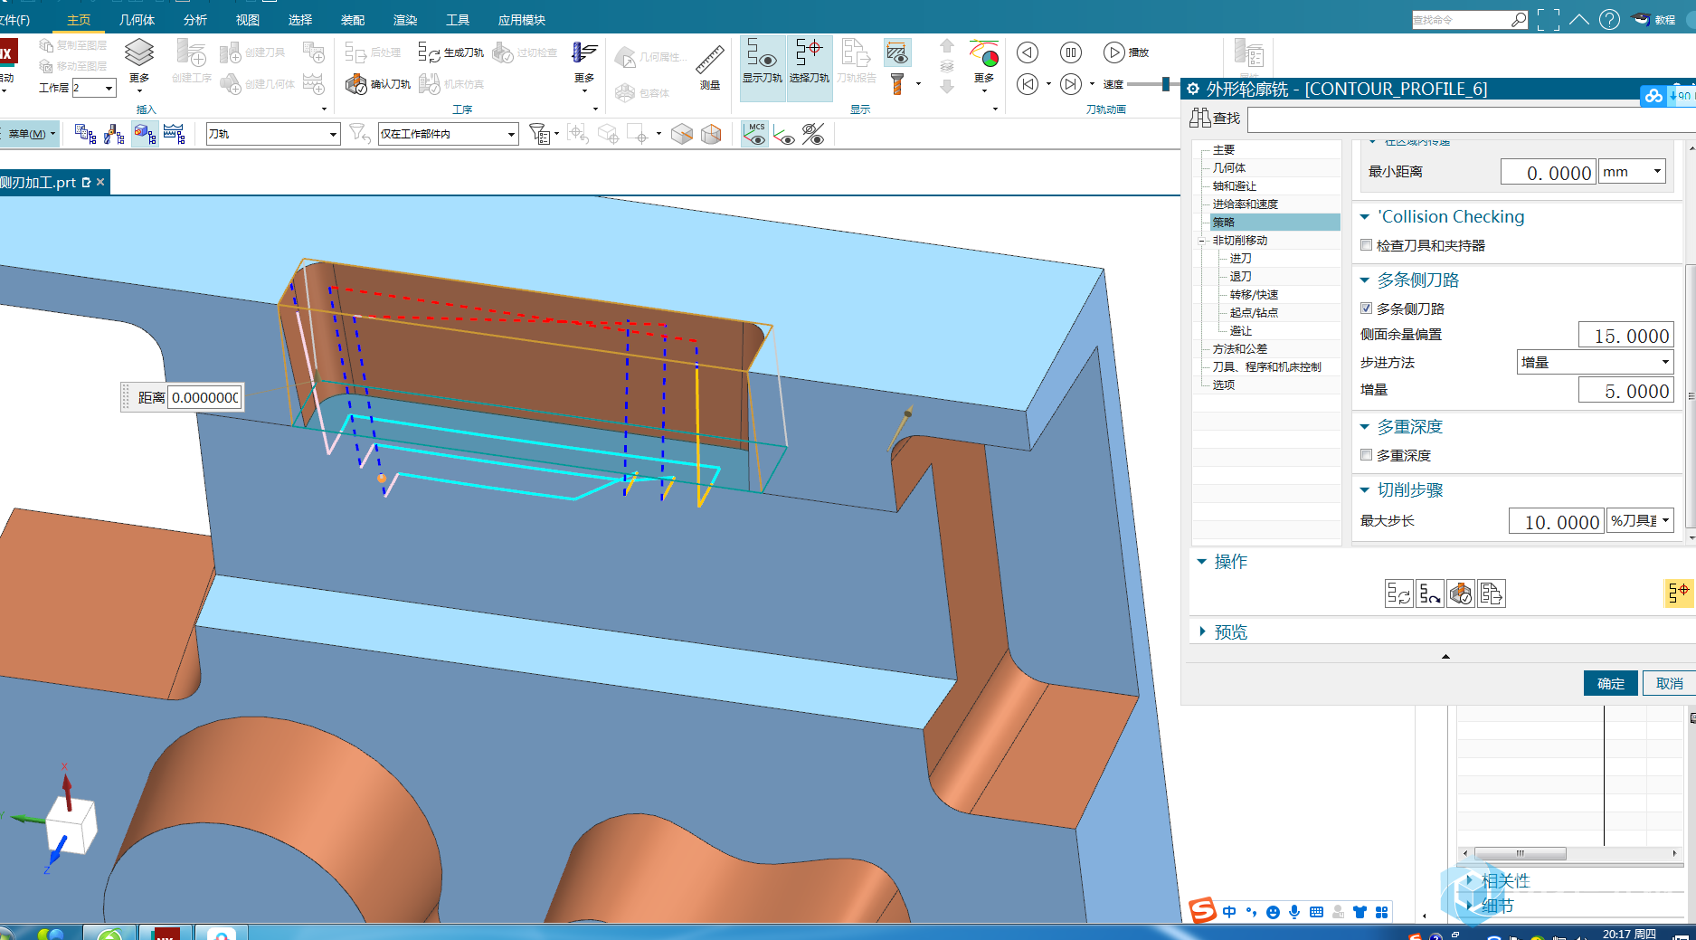
Task: Click the List icon in the 操作 section
Action: (x=1491, y=593)
